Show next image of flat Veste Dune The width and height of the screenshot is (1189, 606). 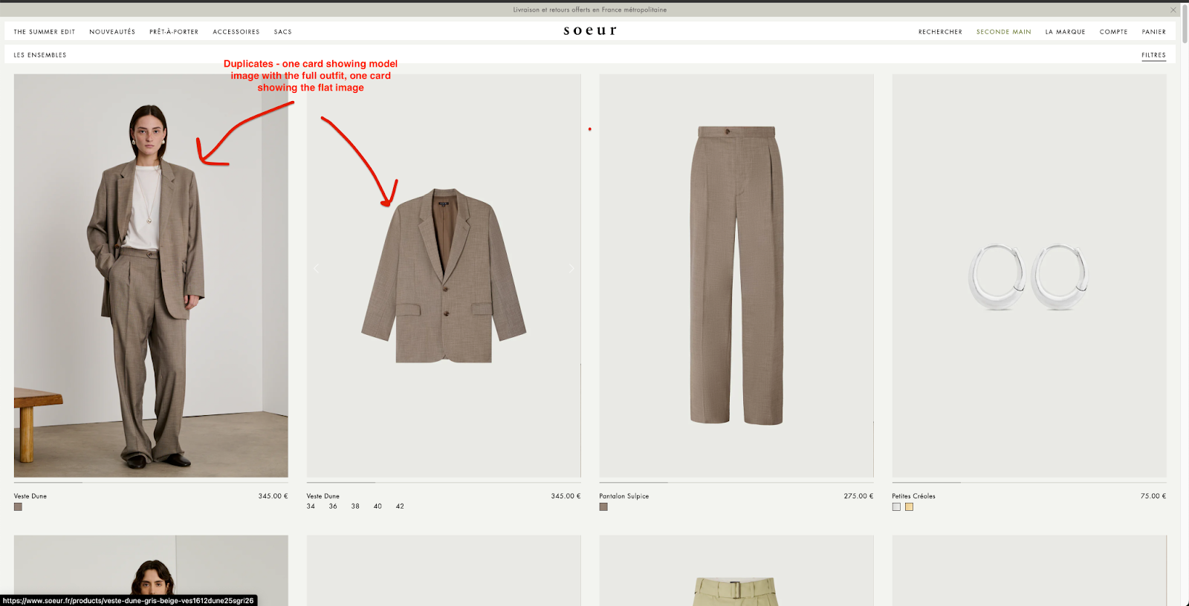(x=571, y=268)
